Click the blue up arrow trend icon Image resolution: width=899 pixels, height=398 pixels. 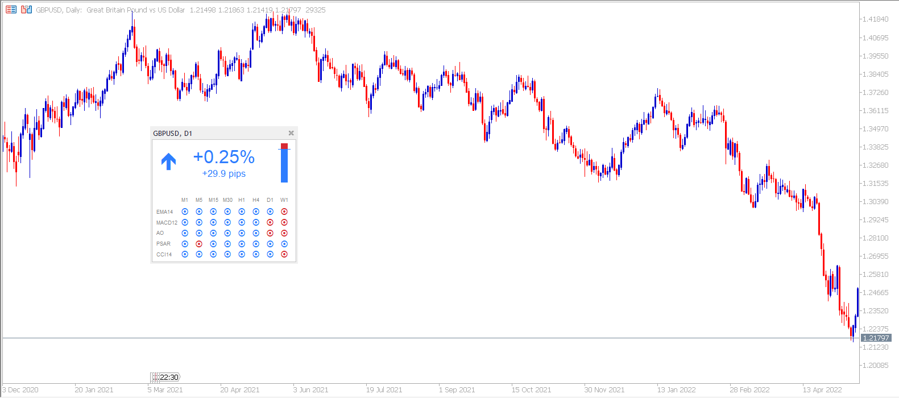(x=168, y=161)
